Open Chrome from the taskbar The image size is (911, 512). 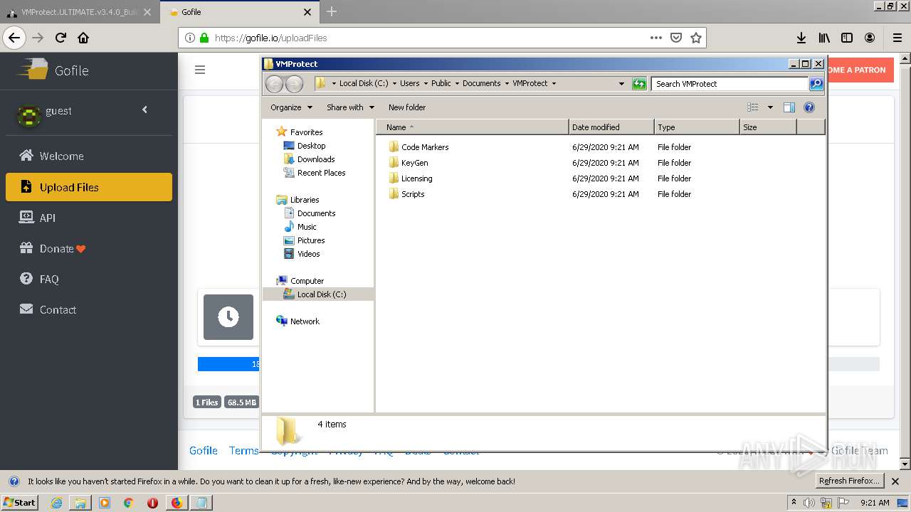point(128,503)
